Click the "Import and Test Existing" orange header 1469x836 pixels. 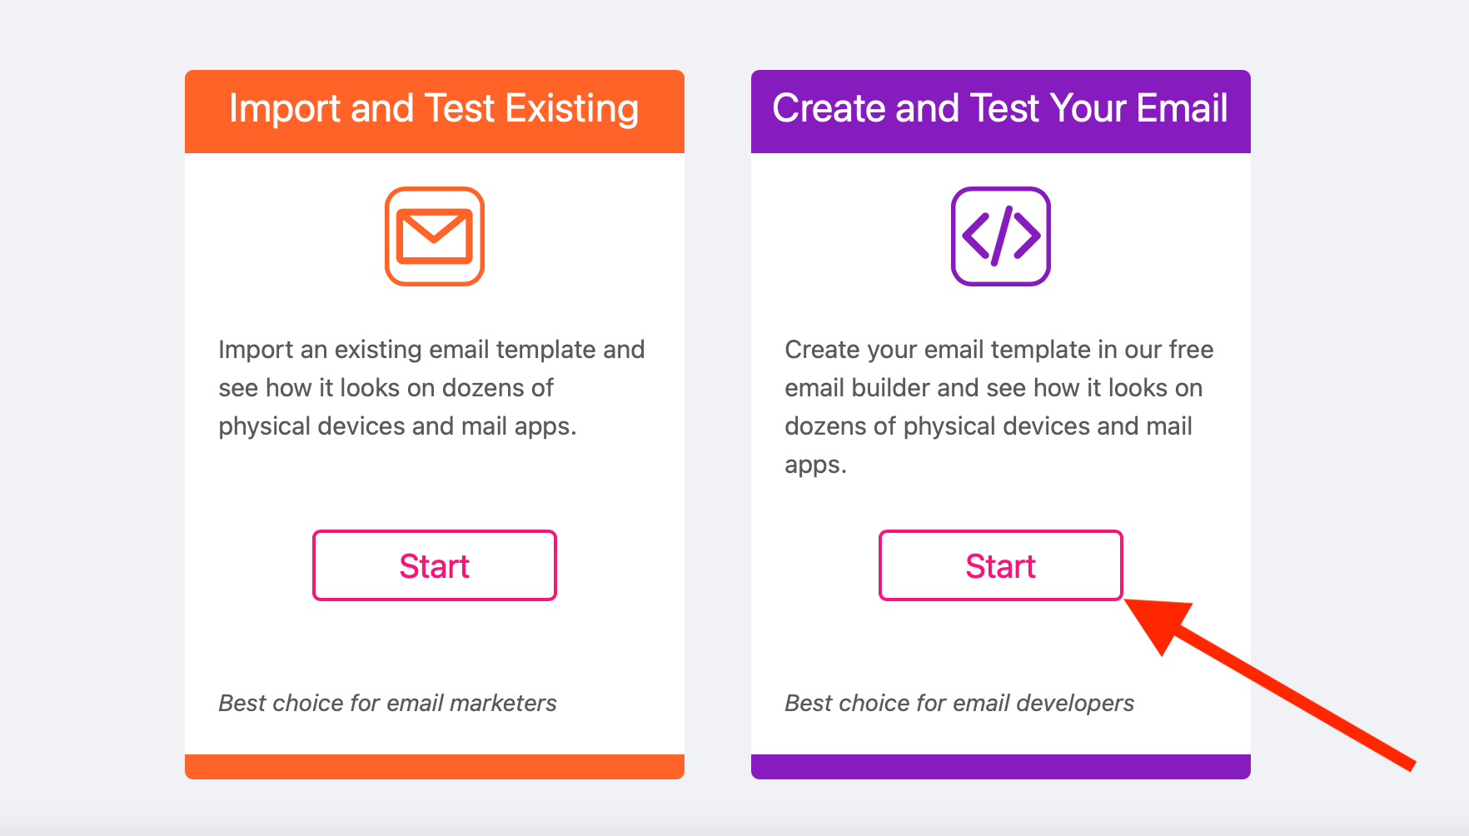(435, 112)
